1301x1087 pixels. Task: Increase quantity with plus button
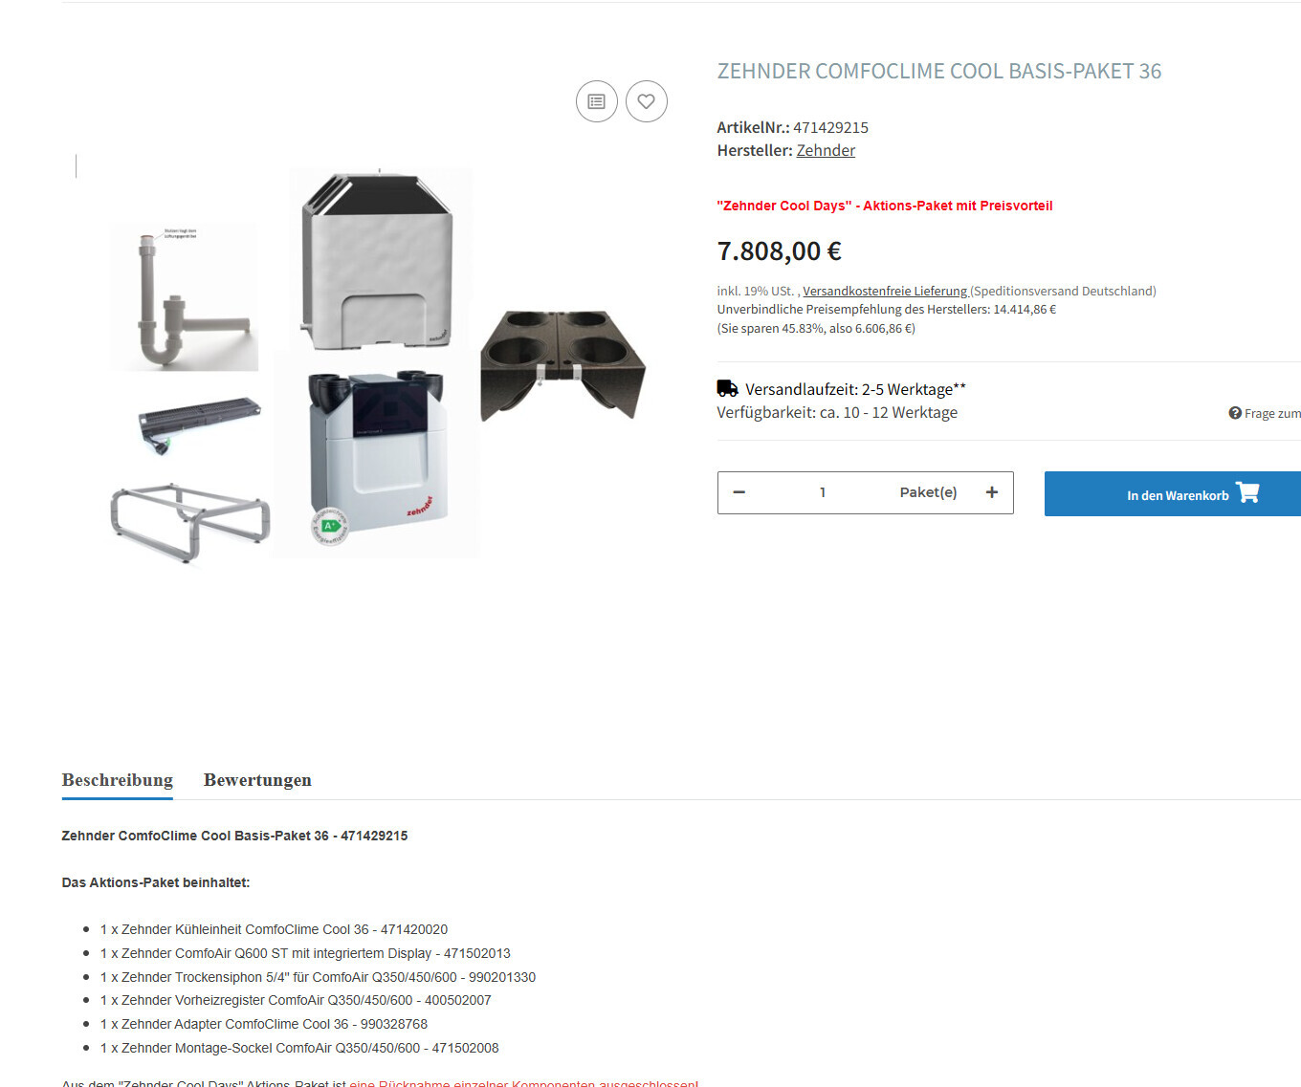(992, 492)
